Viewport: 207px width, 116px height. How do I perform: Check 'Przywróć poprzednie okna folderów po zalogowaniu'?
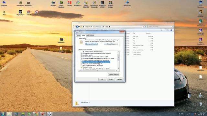[x=81, y=60]
